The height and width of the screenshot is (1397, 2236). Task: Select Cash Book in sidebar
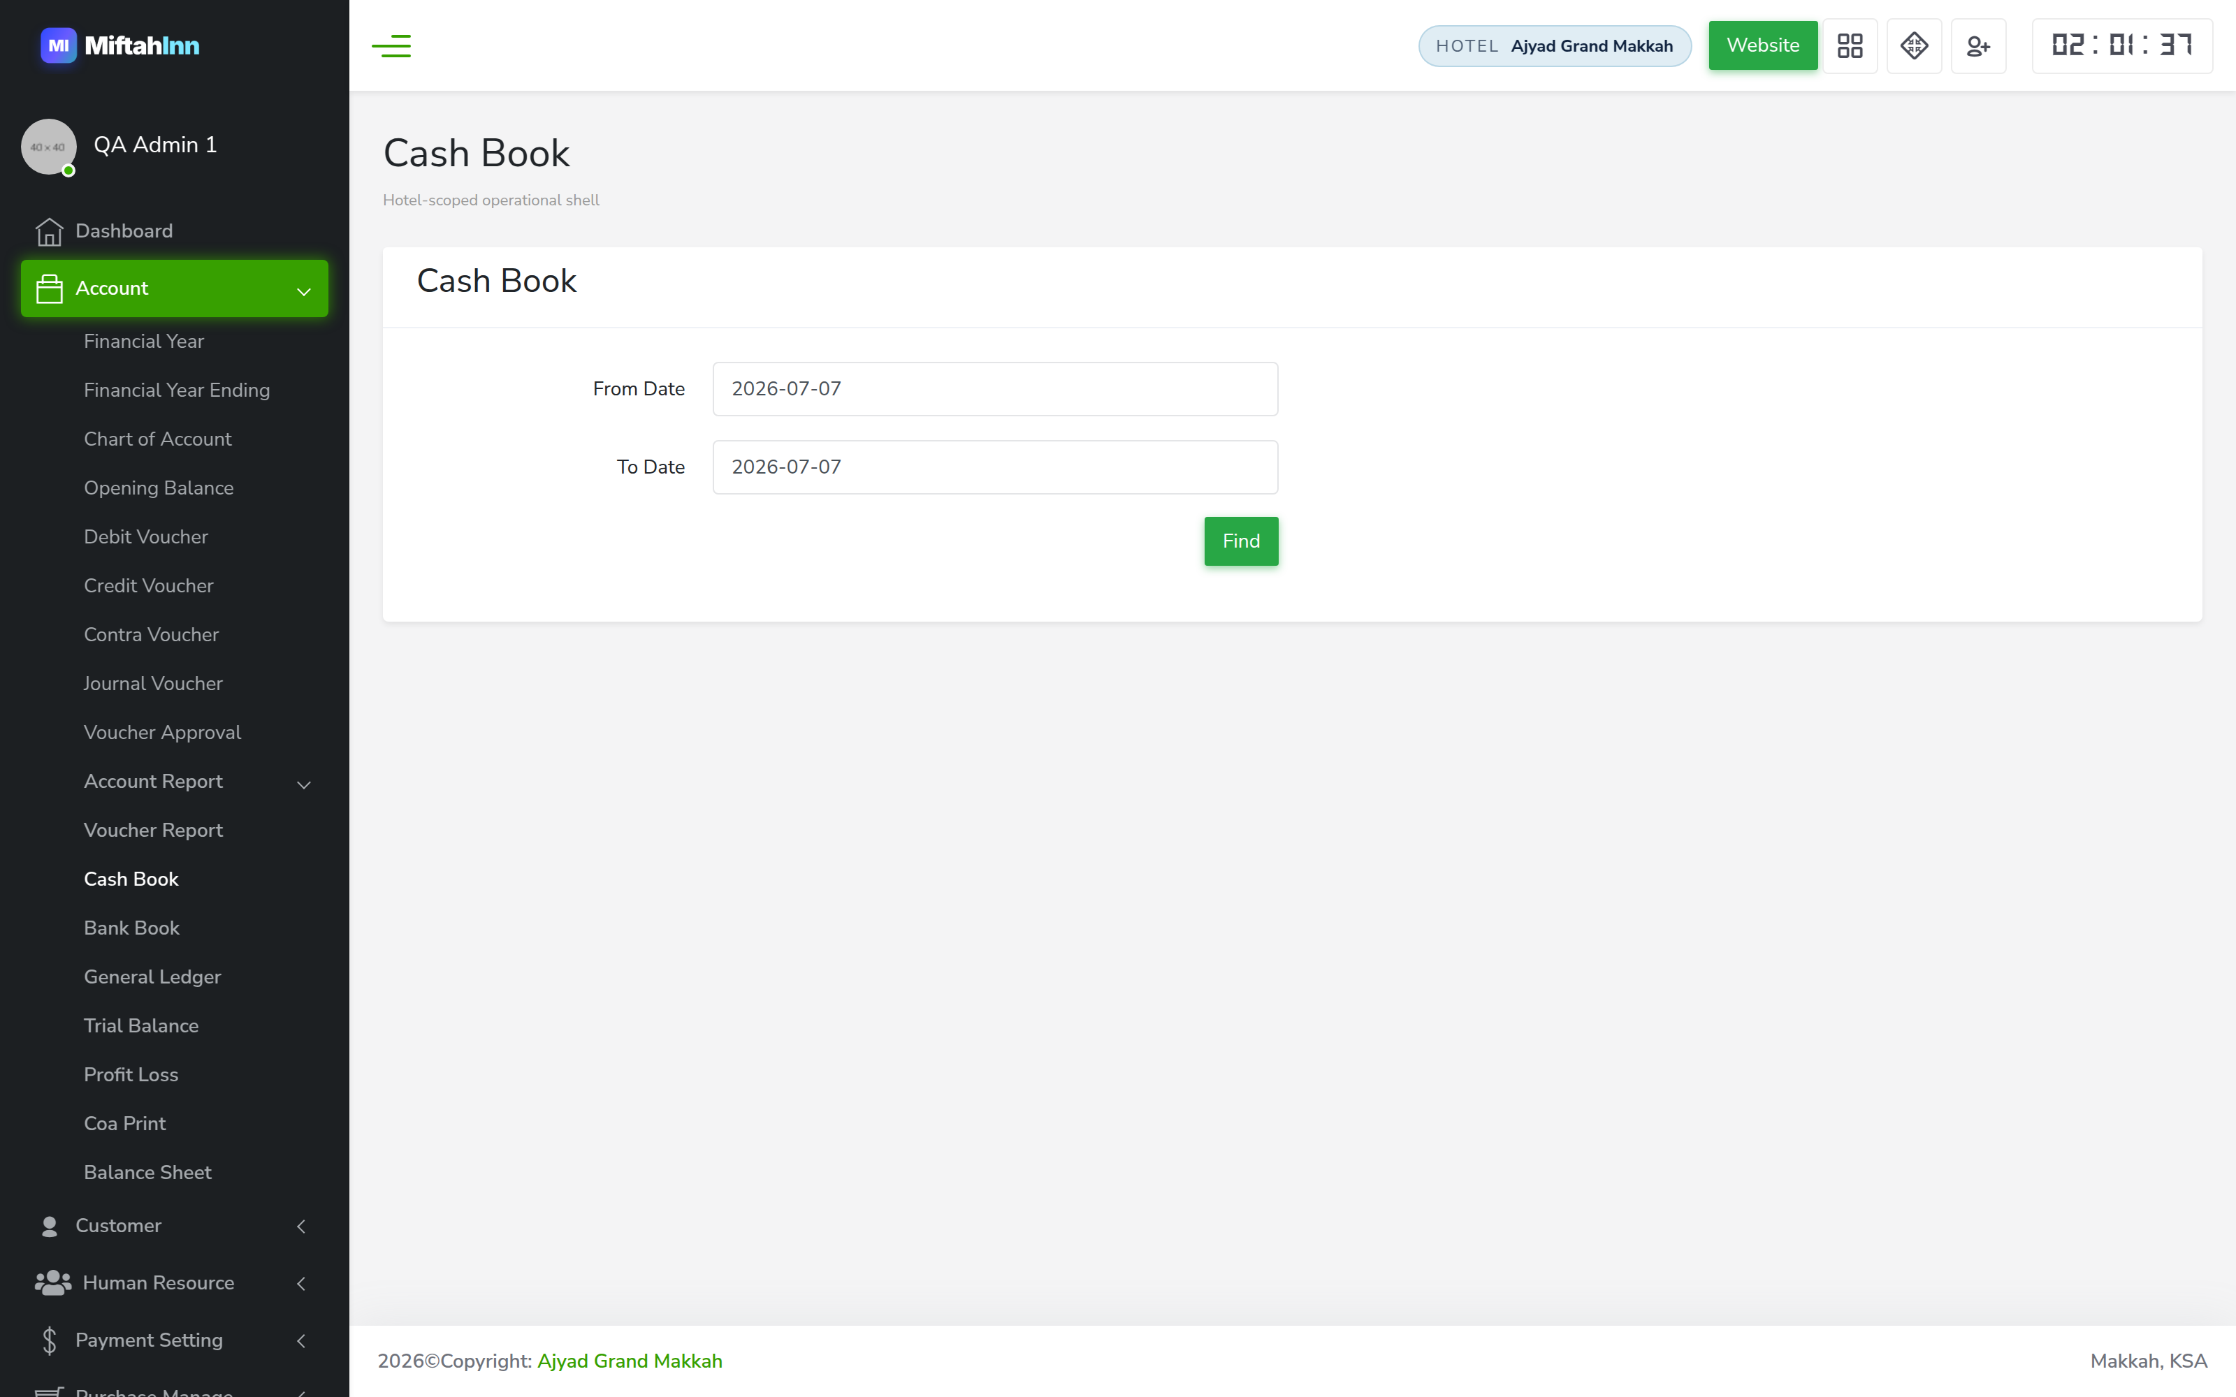(131, 879)
